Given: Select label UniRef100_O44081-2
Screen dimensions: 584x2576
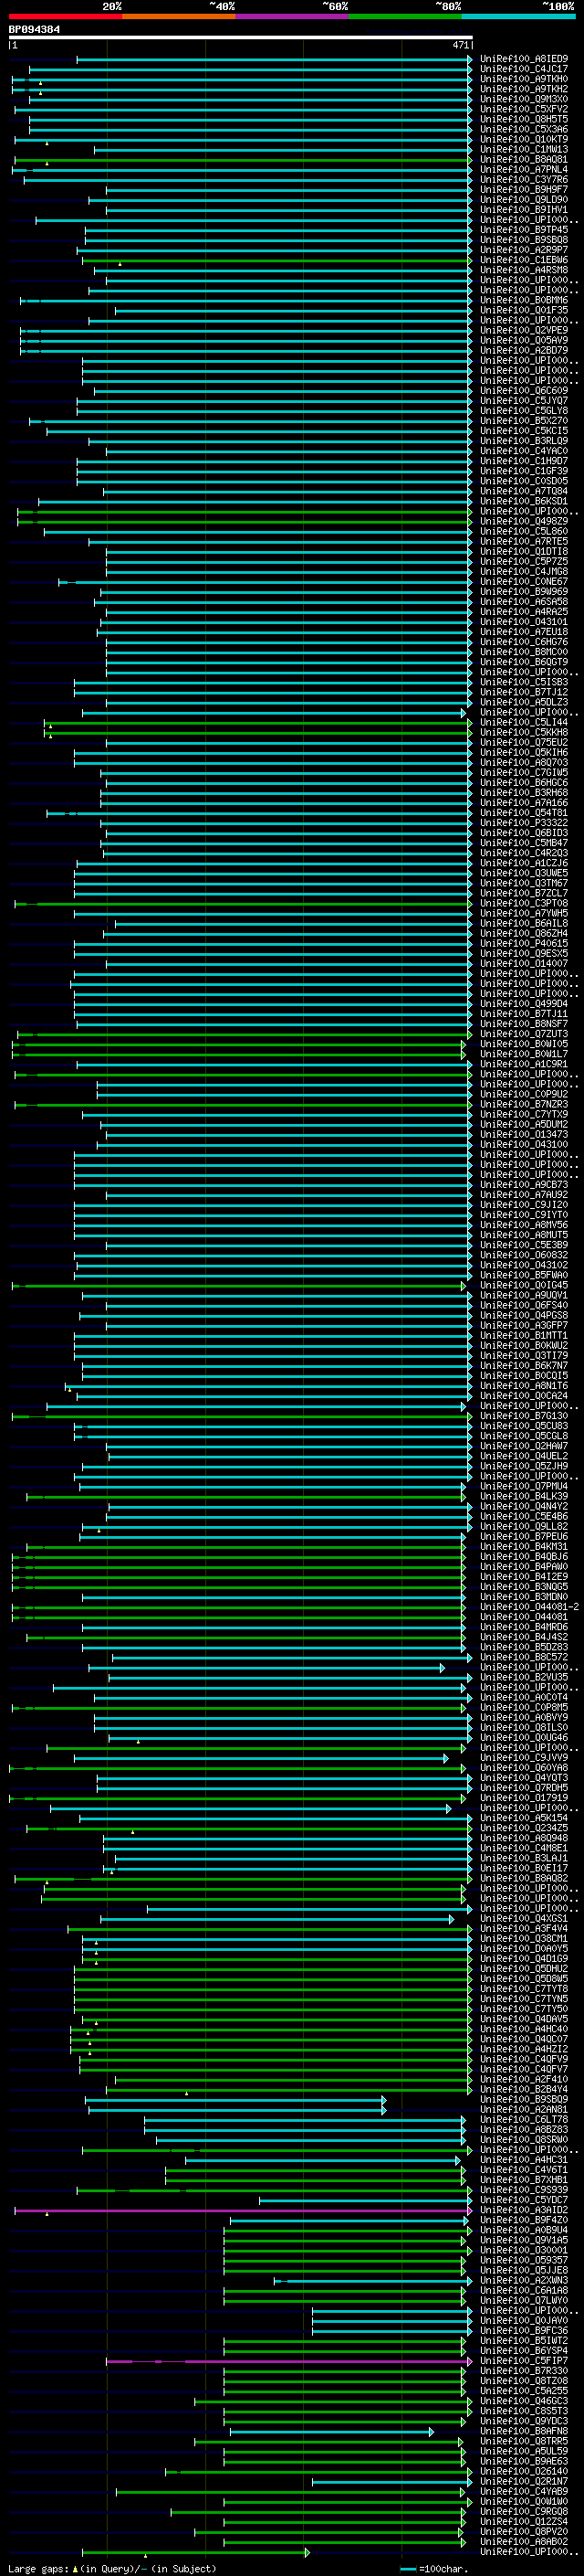Looking at the screenshot, I should (529, 1607).
